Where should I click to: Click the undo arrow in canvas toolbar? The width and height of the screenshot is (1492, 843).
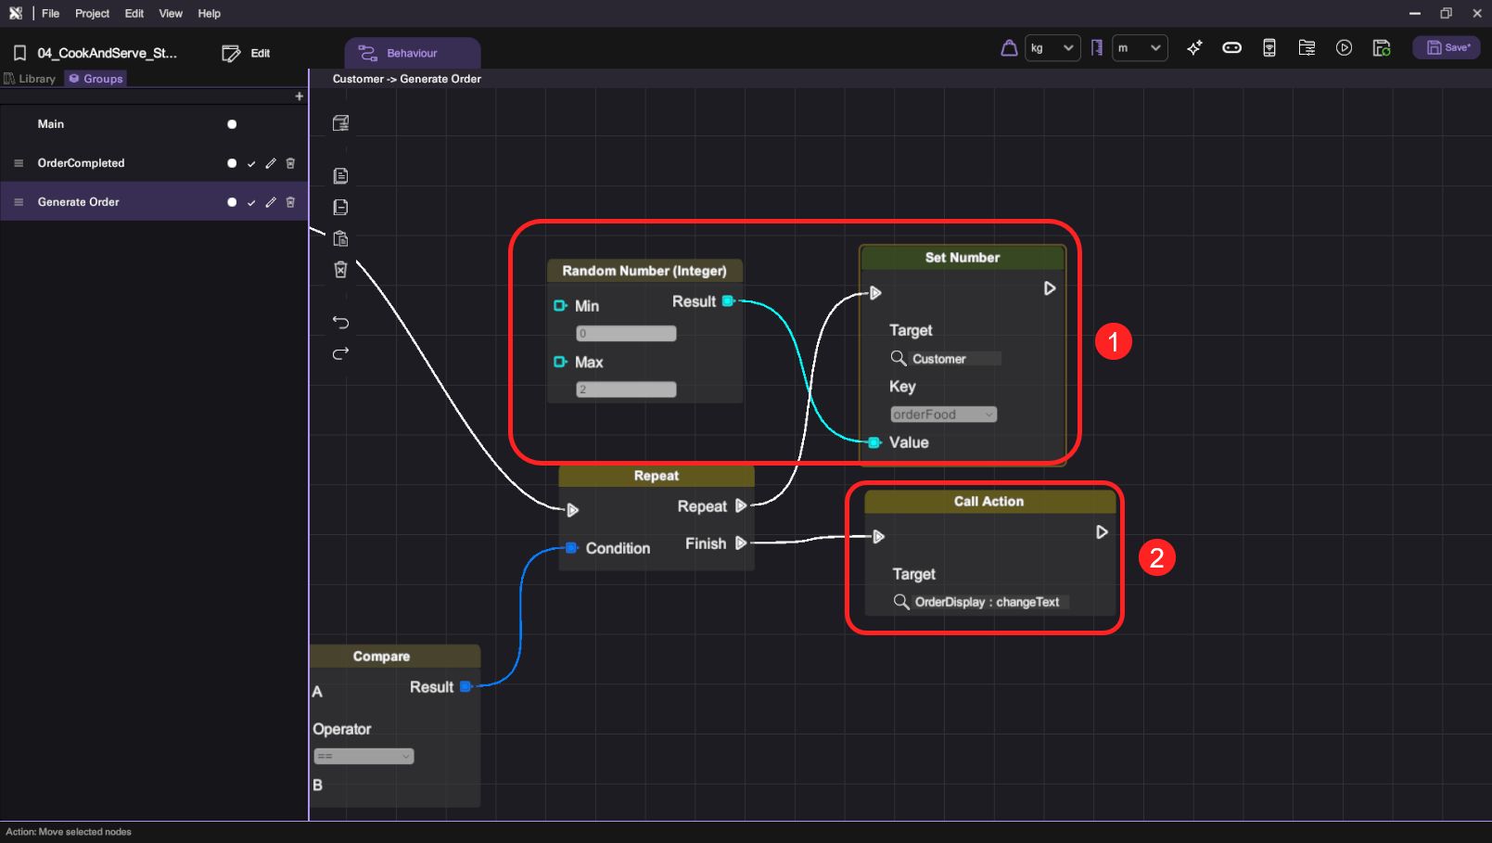click(340, 323)
